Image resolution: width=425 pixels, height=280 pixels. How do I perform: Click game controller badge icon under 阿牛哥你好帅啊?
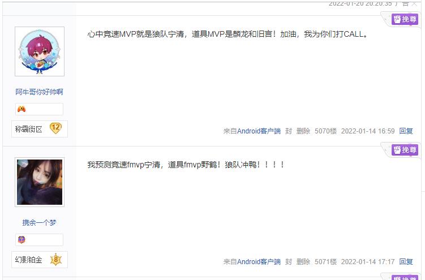[x=22, y=109]
